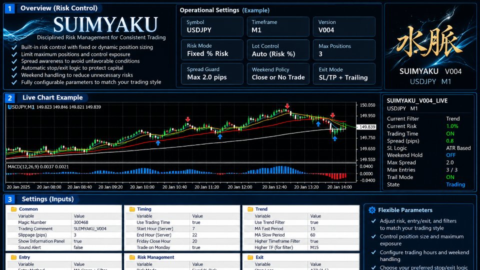Click the MACD(12,26,9) indicator label
Viewport: 480px width, 270px height.
[x=38, y=167]
